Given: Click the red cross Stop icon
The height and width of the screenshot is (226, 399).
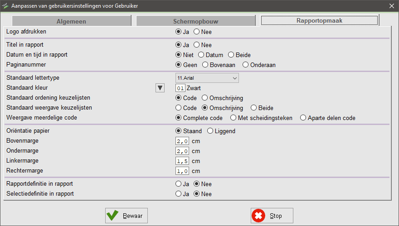Looking at the screenshot, I should pos(259,216).
